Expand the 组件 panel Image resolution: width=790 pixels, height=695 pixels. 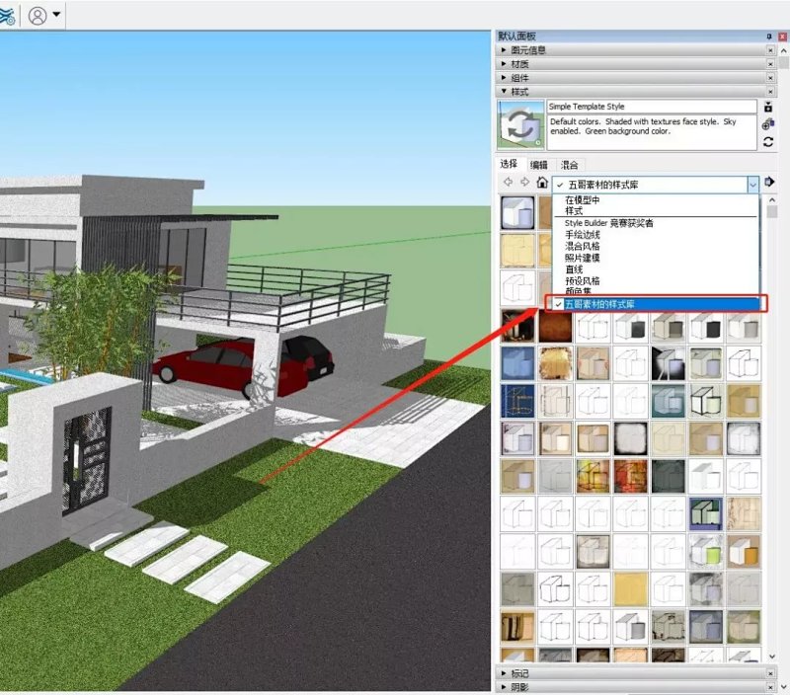pyautogui.click(x=504, y=78)
